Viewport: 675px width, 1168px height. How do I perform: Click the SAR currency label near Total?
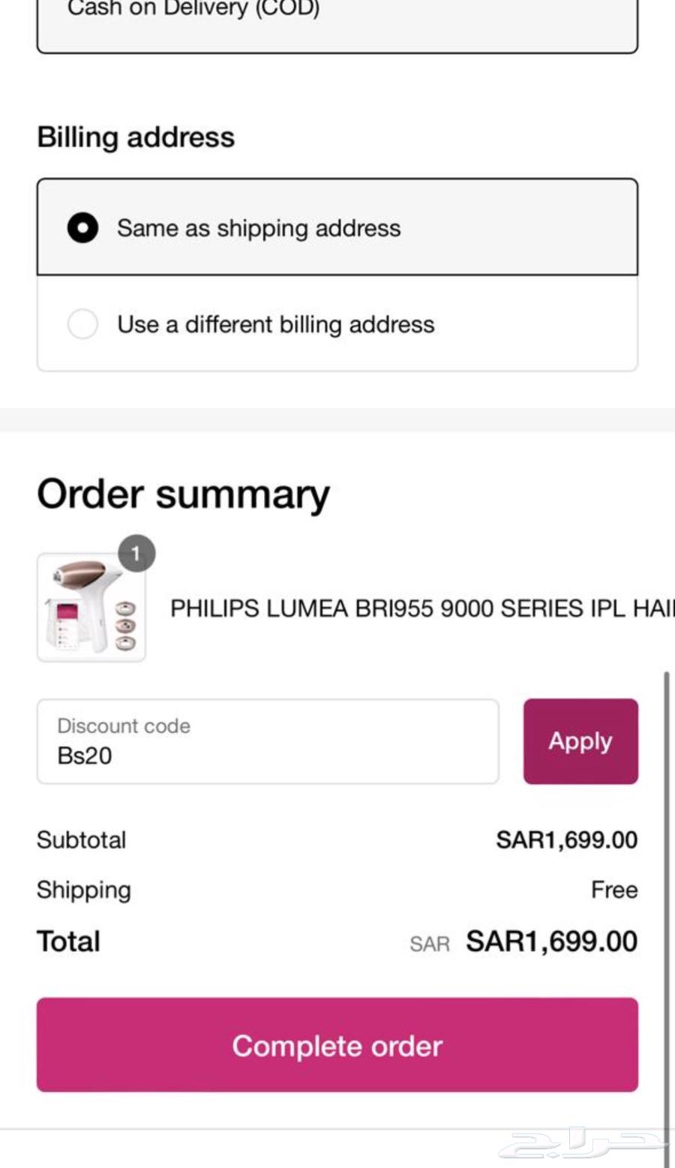click(429, 944)
